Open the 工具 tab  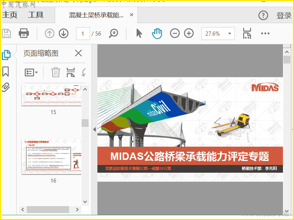[36, 15]
